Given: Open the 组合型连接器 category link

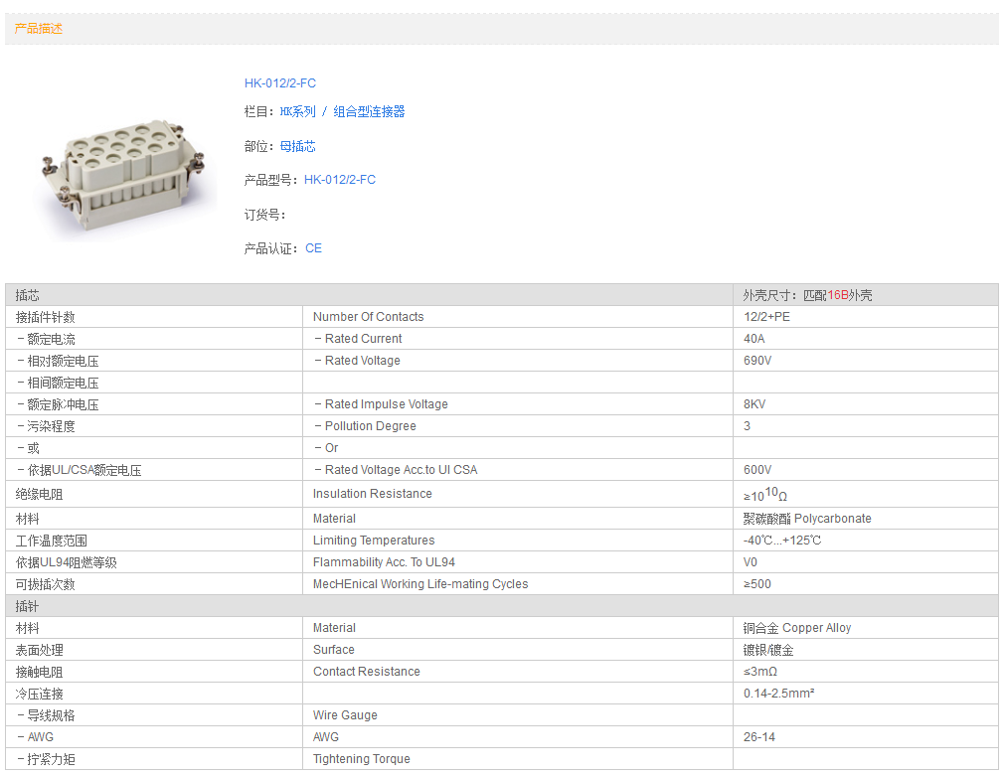Looking at the screenshot, I should tap(369, 112).
